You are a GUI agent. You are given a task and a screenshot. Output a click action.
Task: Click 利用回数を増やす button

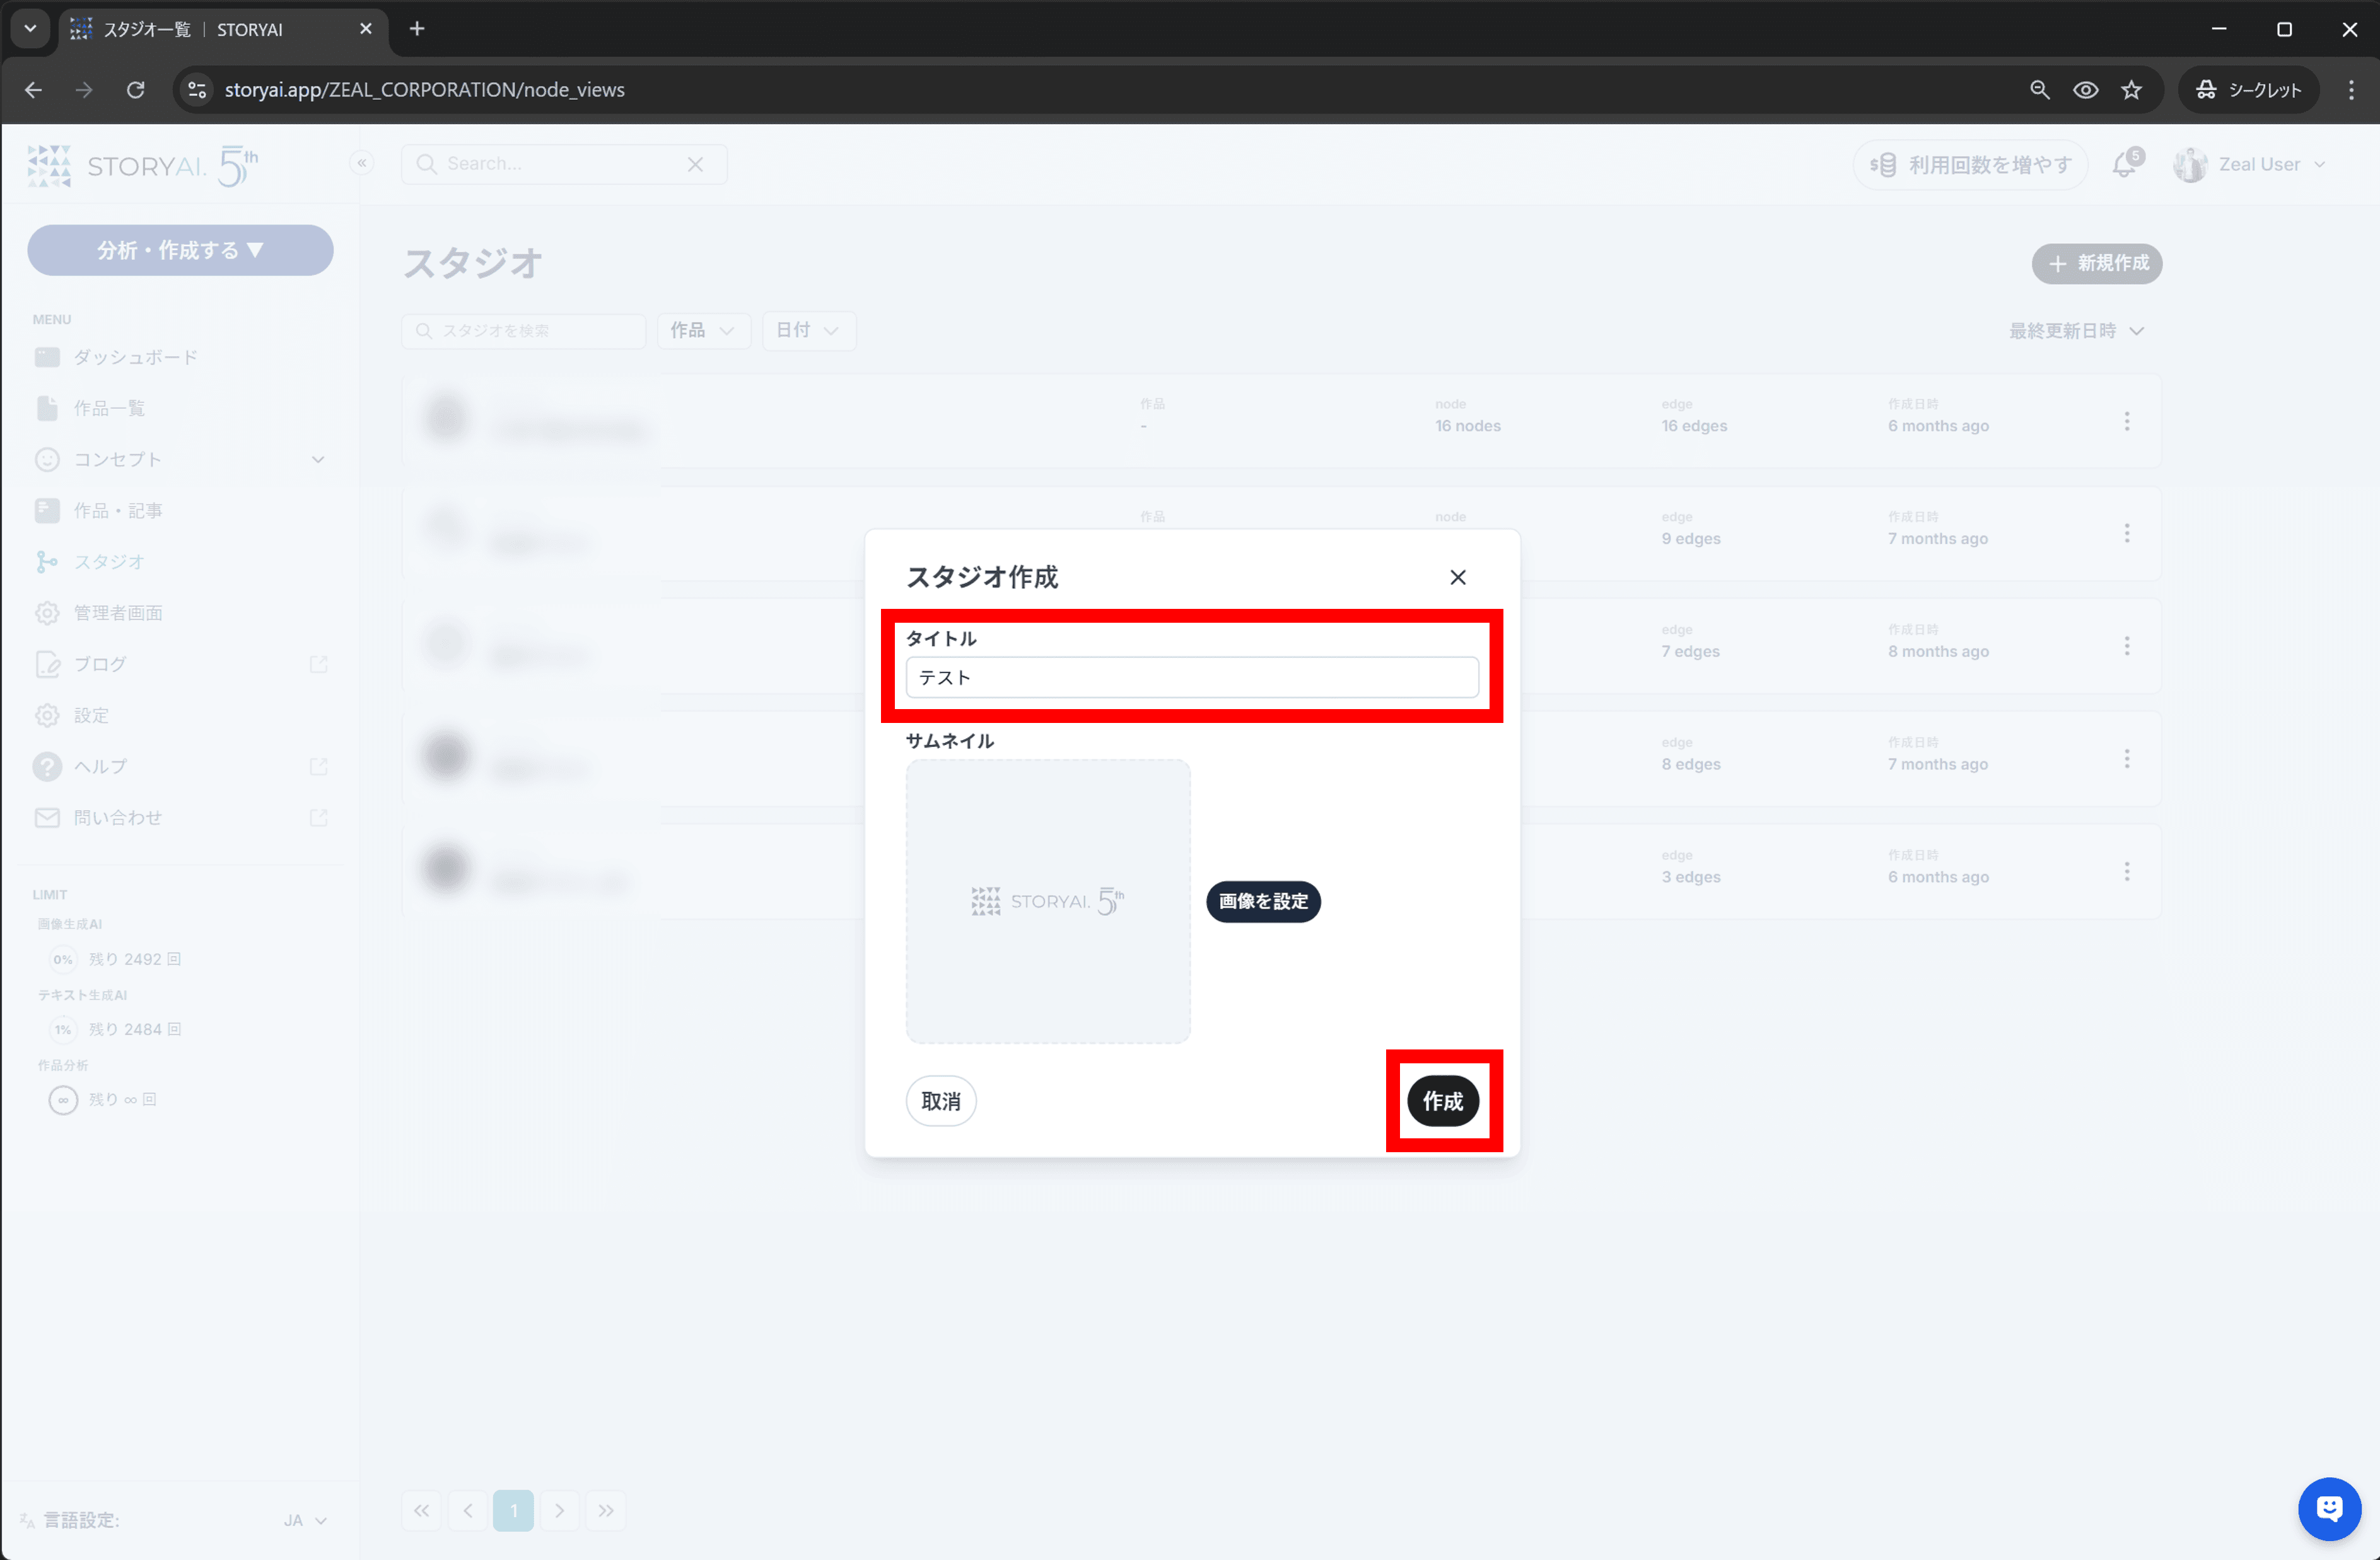pos(1969,165)
